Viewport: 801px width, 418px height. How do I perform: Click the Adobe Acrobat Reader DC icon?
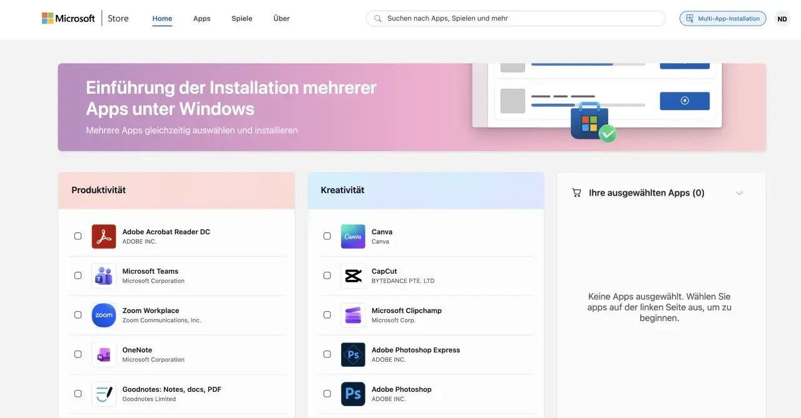tap(104, 236)
